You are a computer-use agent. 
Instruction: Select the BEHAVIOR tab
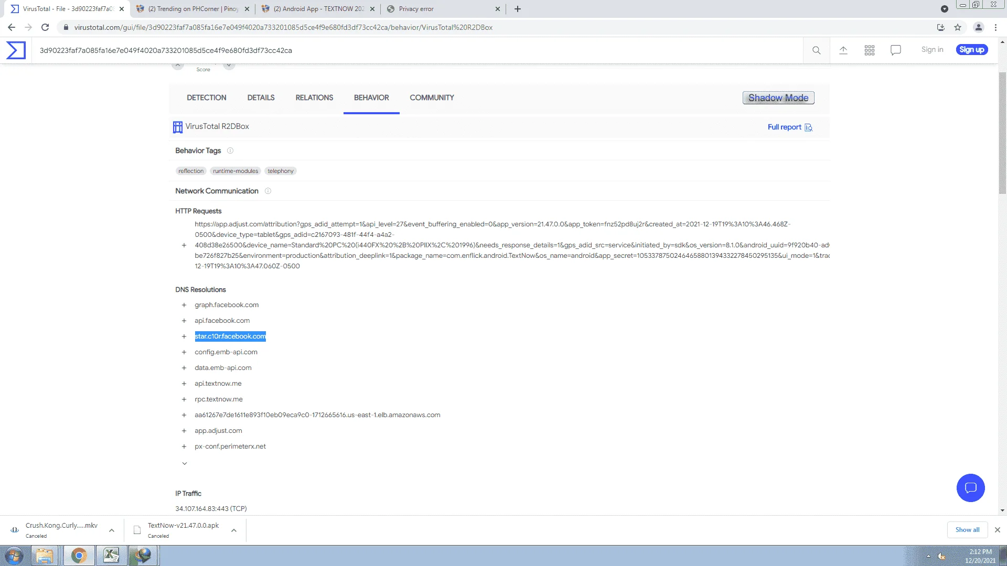371,97
